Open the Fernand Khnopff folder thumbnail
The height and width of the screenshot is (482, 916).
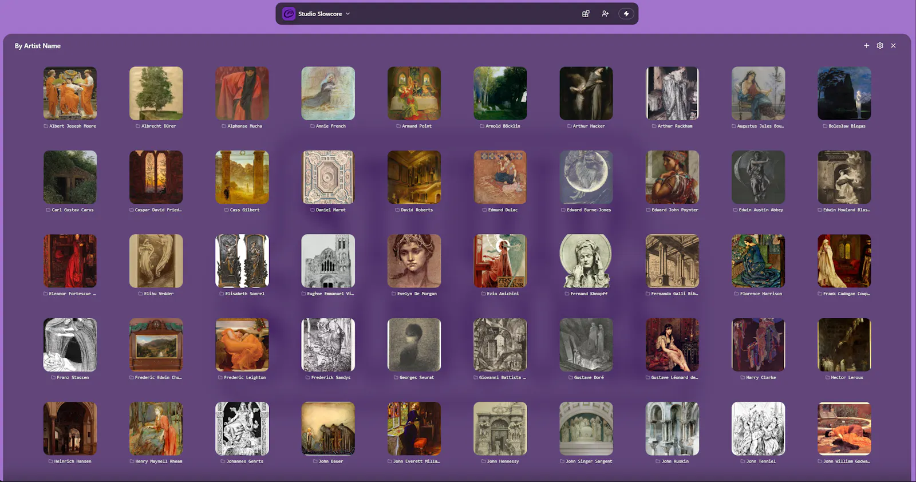coord(586,261)
